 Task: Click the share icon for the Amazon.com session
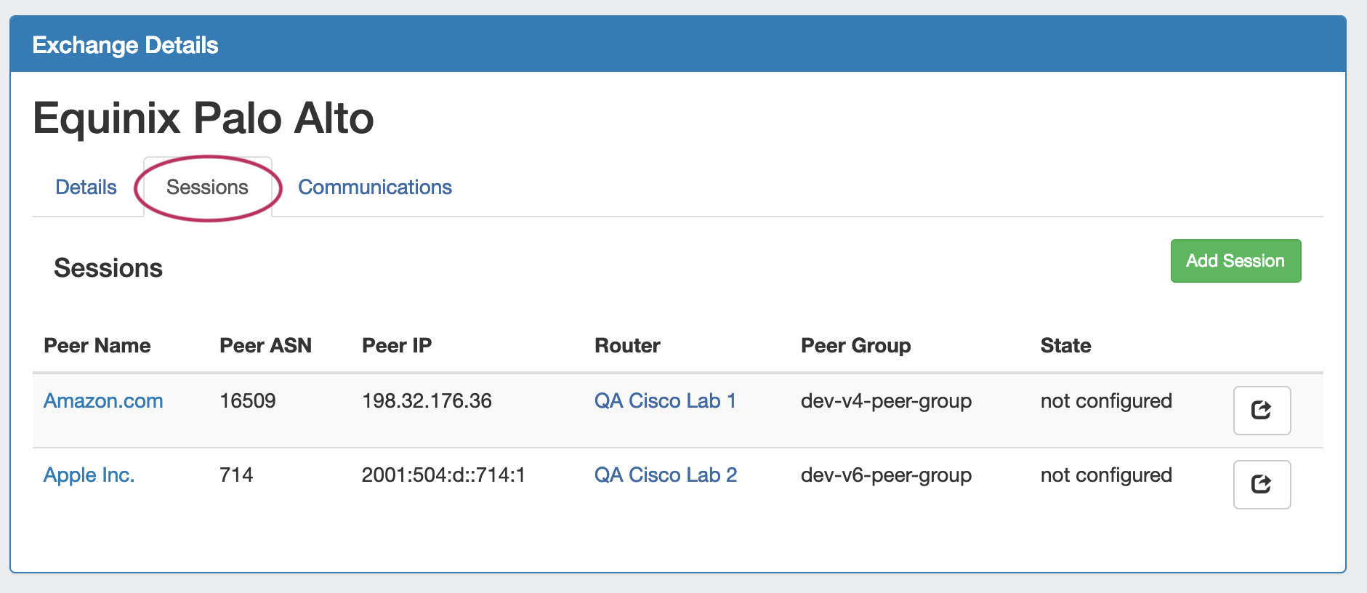tap(1262, 411)
